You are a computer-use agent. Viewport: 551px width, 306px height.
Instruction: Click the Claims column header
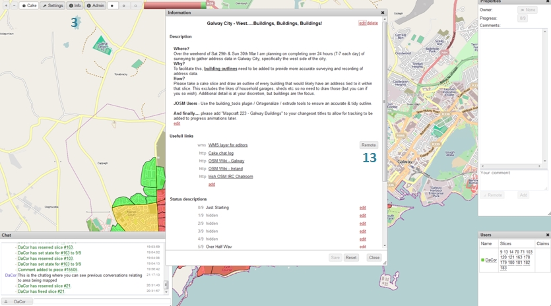click(x=542, y=243)
